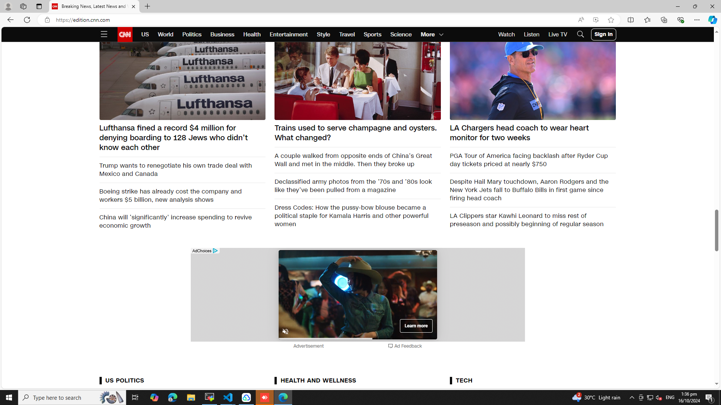This screenshot has height=405, width=721.
Task: Click the CNN logo
Action: [125, 34]
